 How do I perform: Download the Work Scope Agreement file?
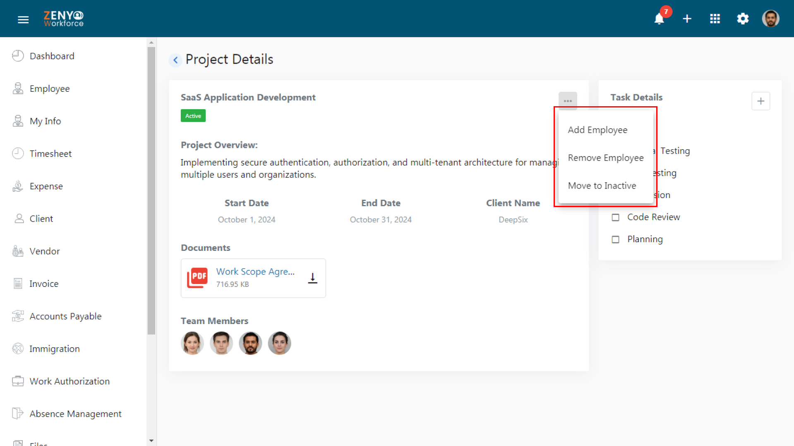pyautogui.click(x=313, y=278)
